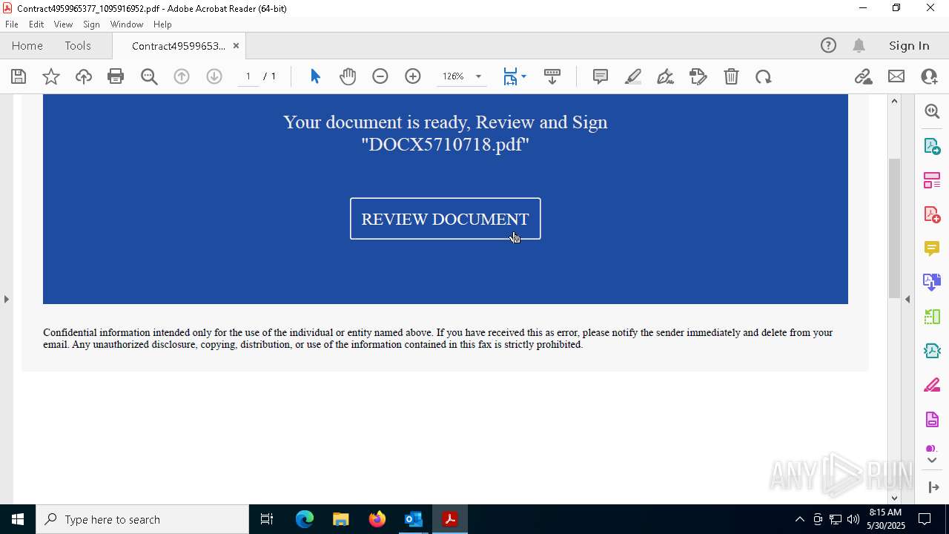Open the Windows Start menu
This screenshot has width=949, height=534.
(x=18, y=519)
